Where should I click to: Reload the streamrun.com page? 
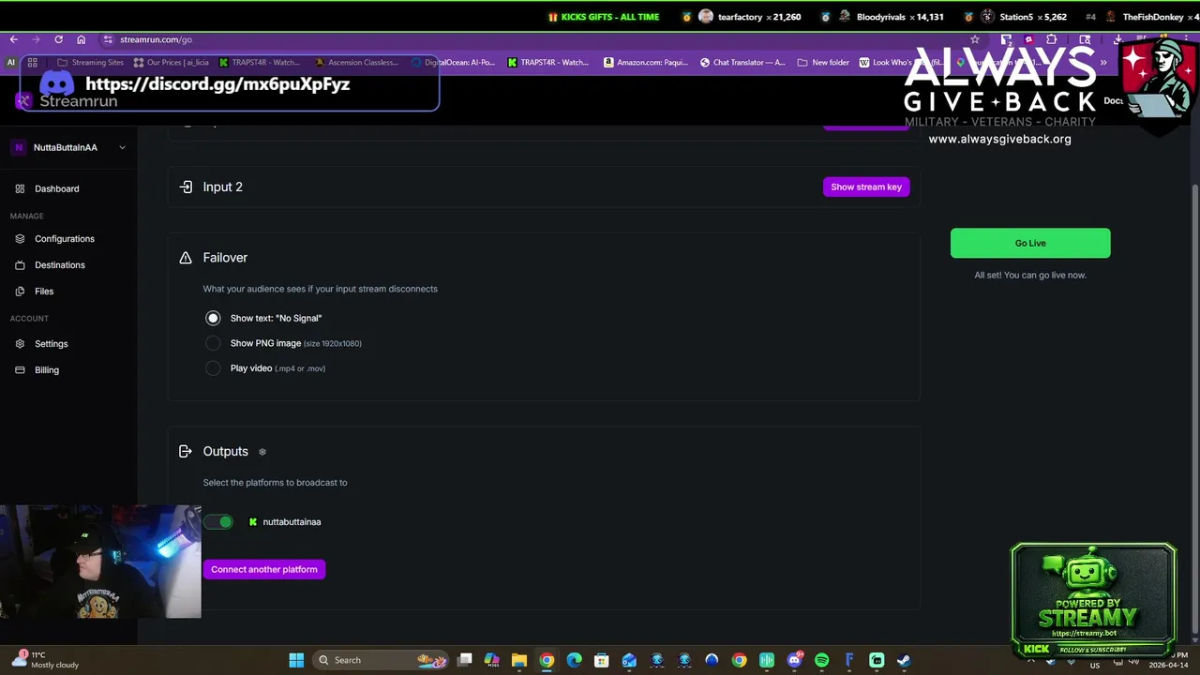(x=58, y=39)
